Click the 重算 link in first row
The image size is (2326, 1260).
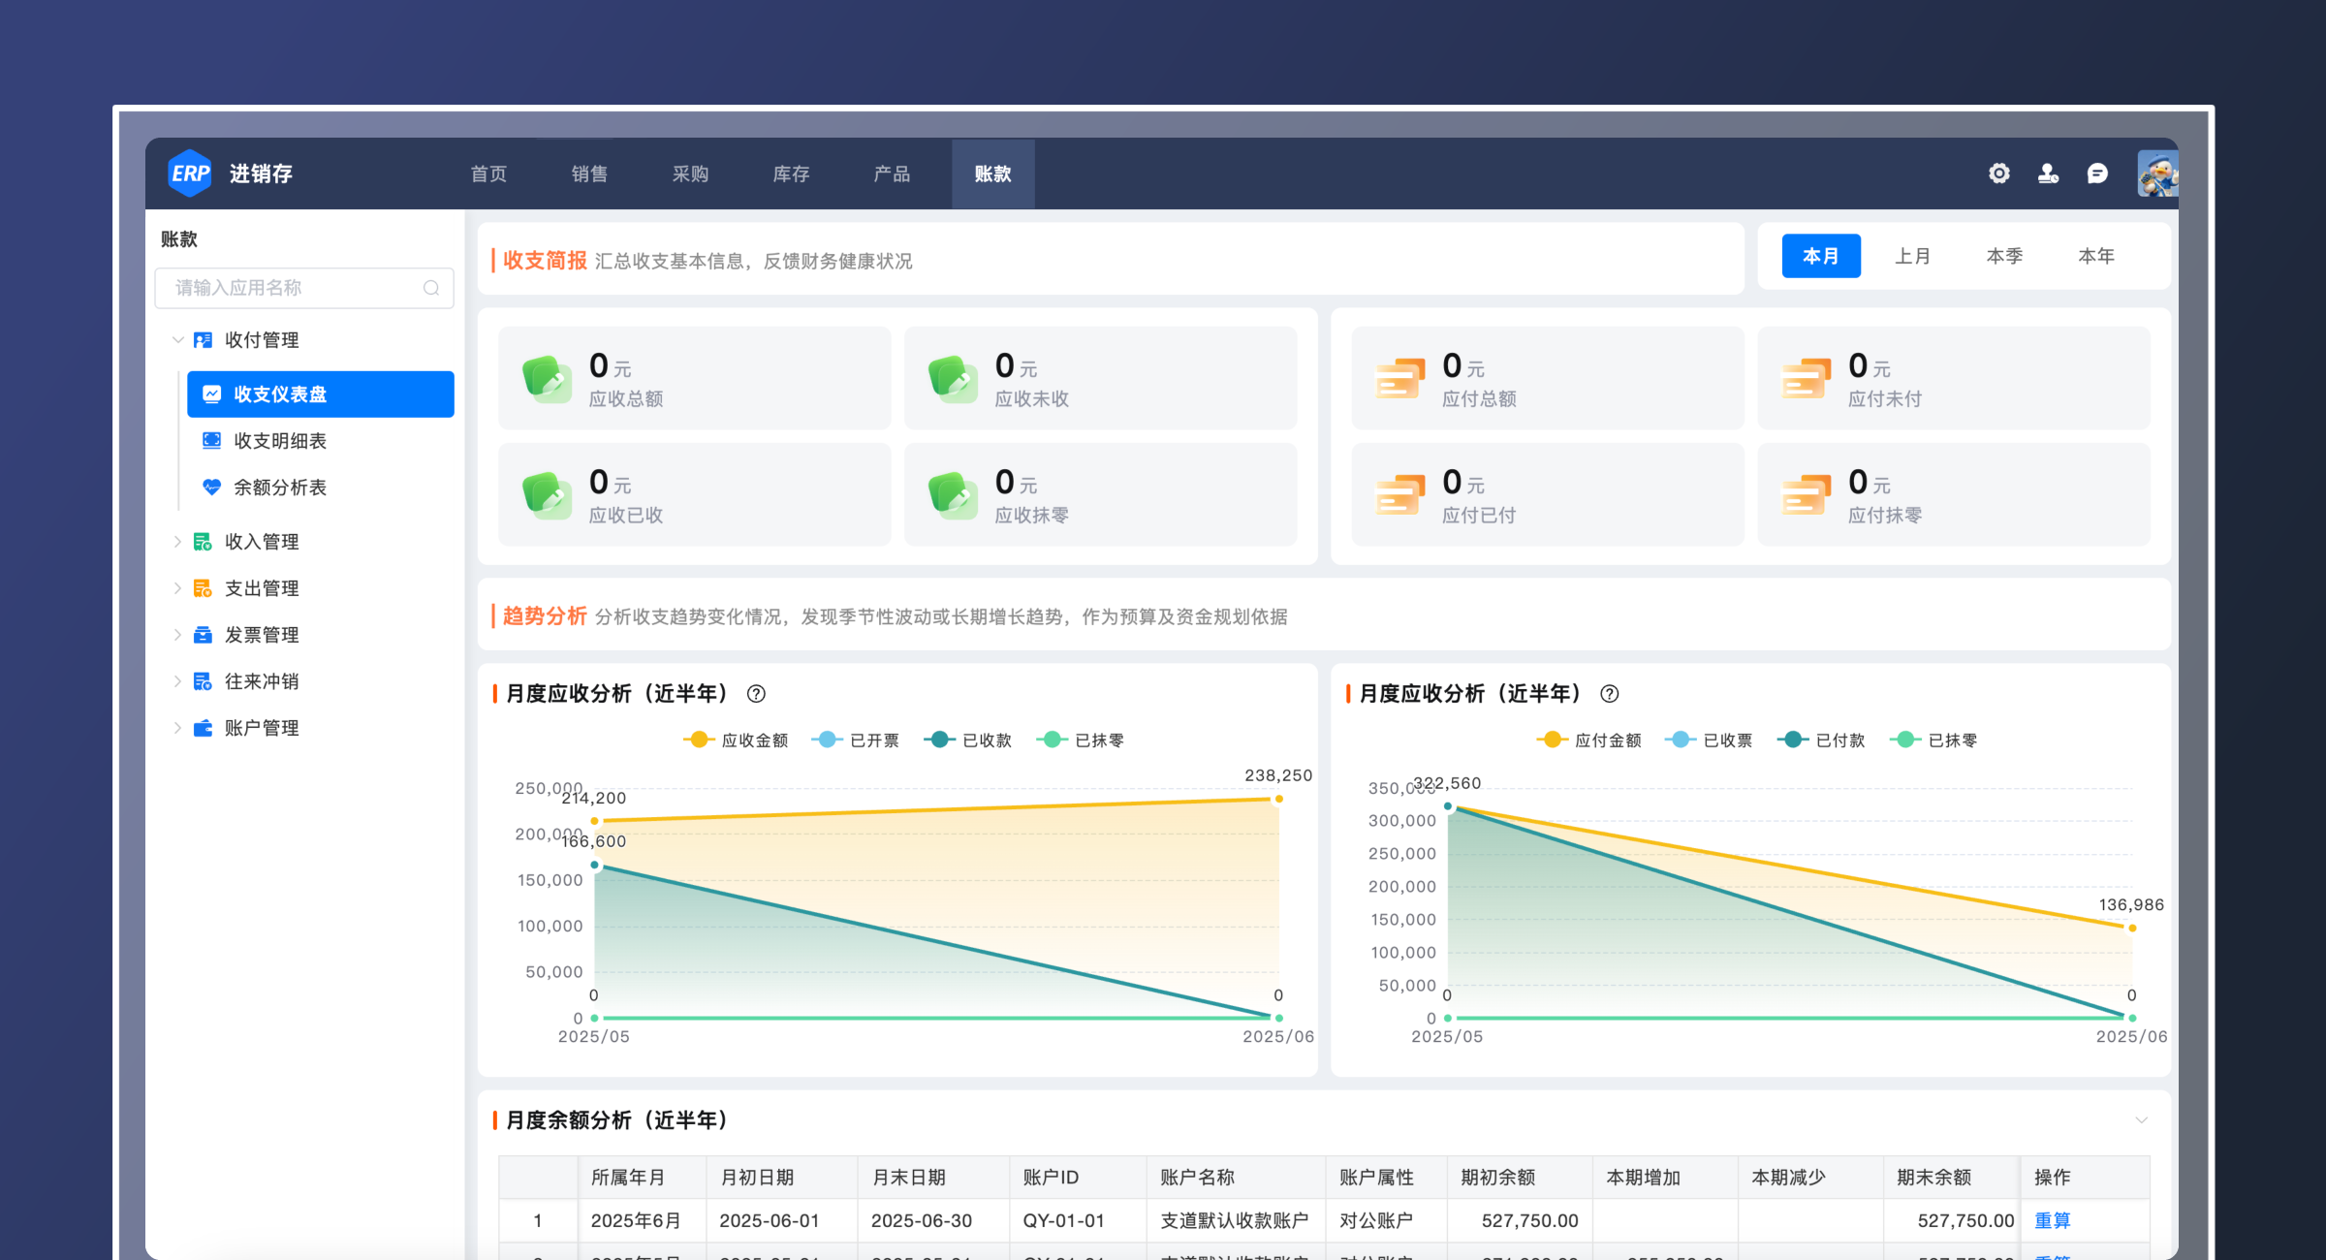tap(2052, 1220)
